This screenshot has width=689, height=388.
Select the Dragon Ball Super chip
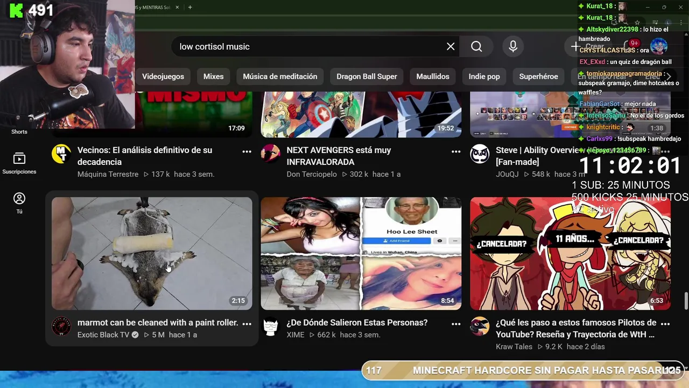coord(367,77)
